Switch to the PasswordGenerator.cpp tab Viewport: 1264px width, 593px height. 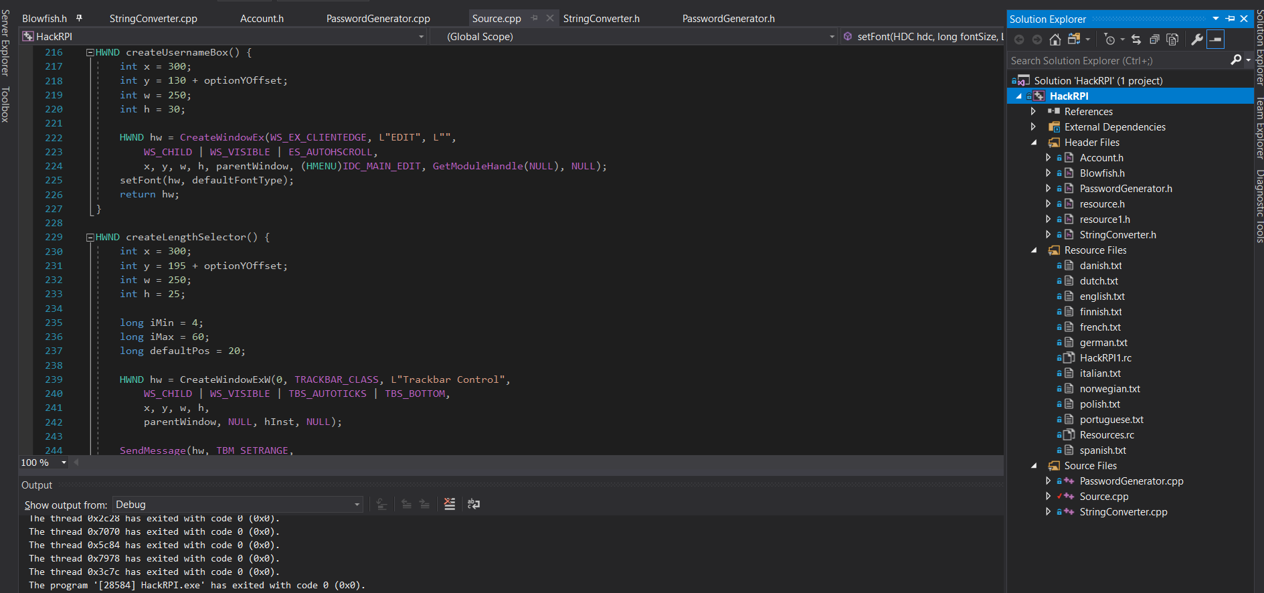pyautogui.click(x=378, y=19)
